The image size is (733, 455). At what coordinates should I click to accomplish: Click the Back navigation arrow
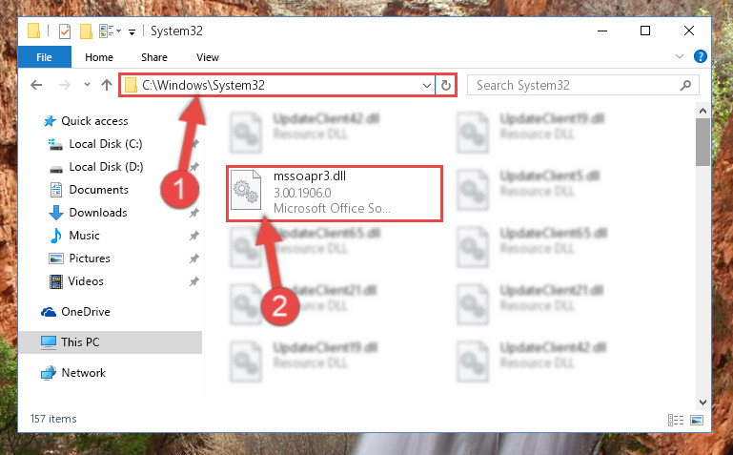[36, 85]
